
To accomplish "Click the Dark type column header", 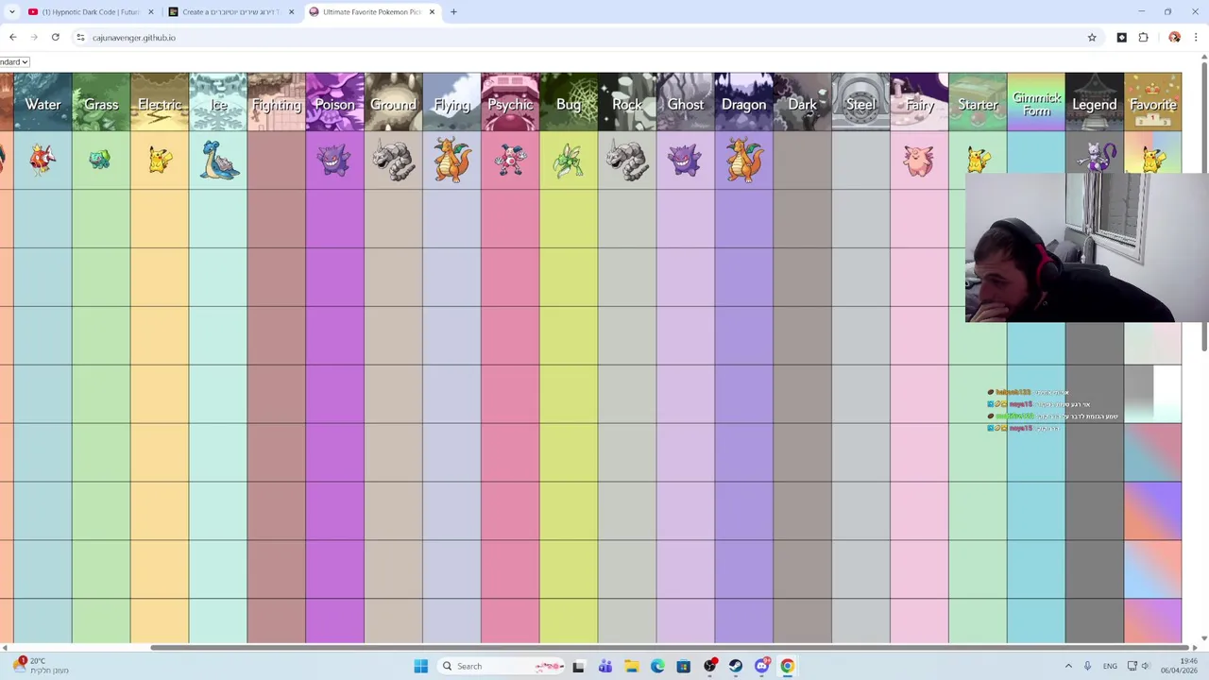I will pyautogui.click(x=802, y=102).
